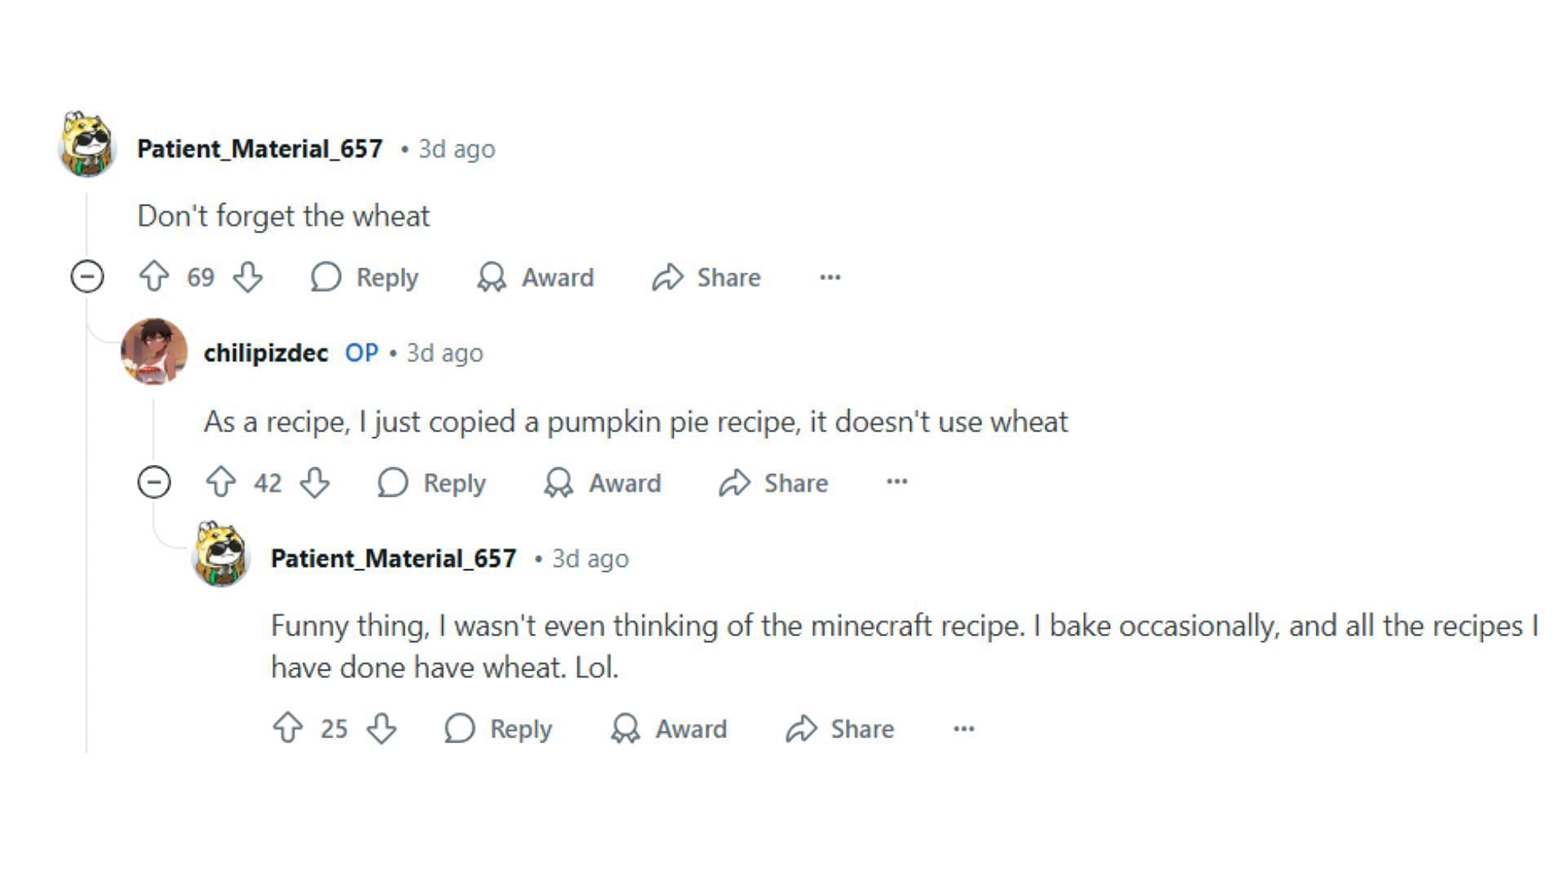Open more options for Patient_Material_657's comment
The height and width of the screenshot is (881, 1566).
[831, 277]
